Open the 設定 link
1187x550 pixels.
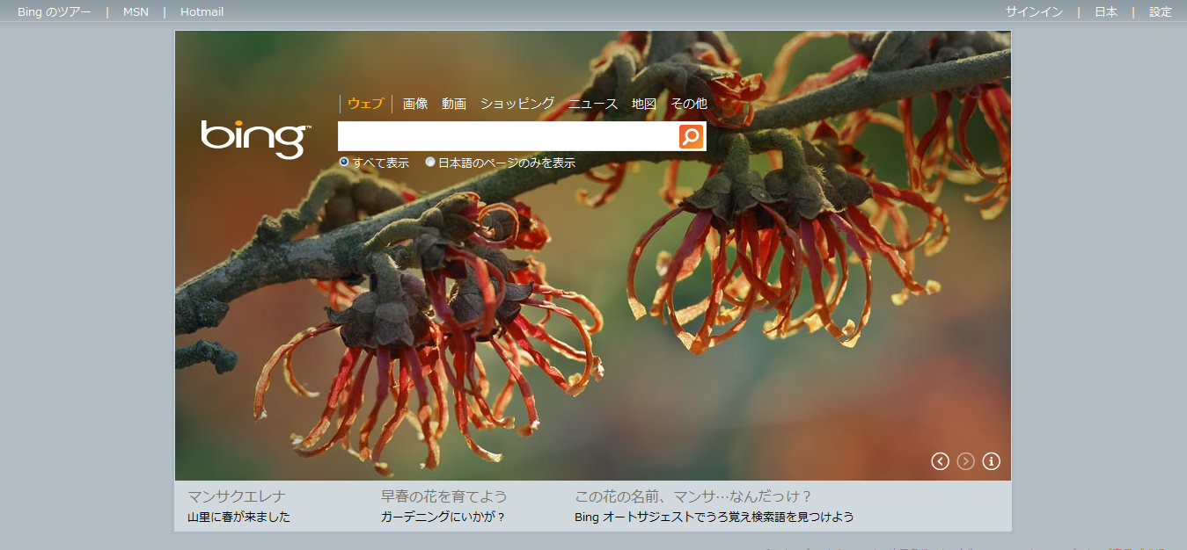[x=1161, y=12]
